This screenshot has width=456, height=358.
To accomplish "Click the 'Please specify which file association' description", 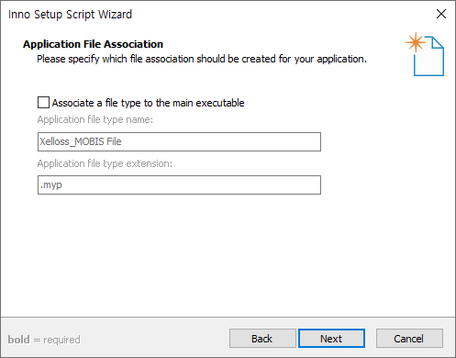I will 202,59.
